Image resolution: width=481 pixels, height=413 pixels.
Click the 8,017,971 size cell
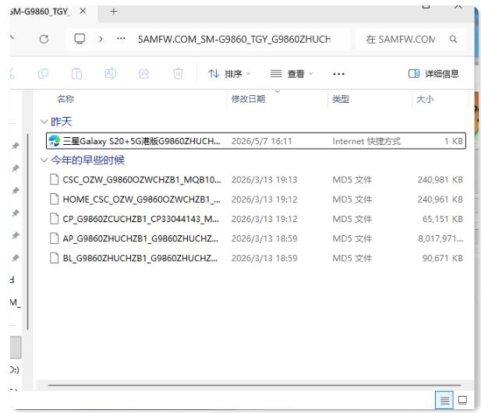click(x=440, y=238)
